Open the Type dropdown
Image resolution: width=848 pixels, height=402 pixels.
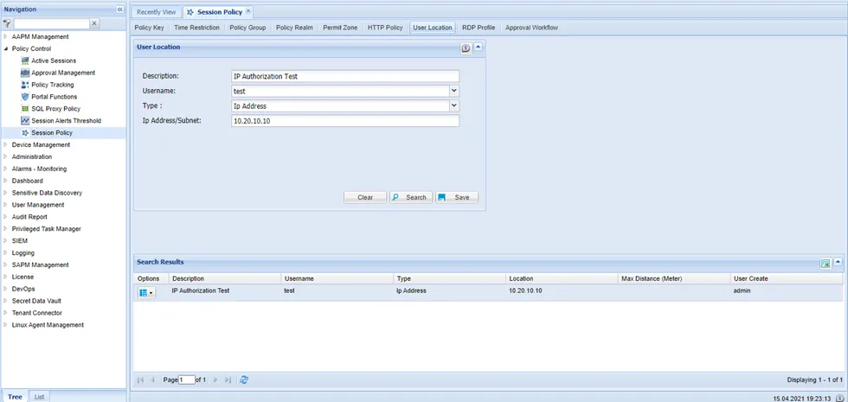[454, 105]
